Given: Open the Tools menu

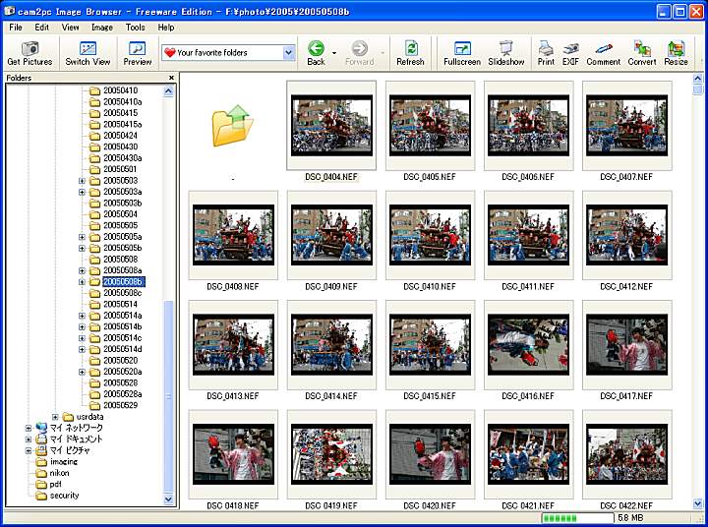Looking at the screenshot, I should click(135, 28).
